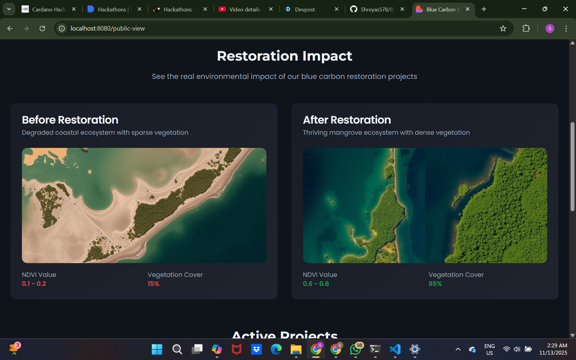
Task: Expand the tab search dropdown arrow
Action: tap(9, 9)
